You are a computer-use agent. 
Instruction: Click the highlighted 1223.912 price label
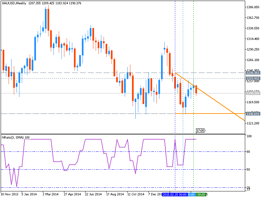coord(253,78)
